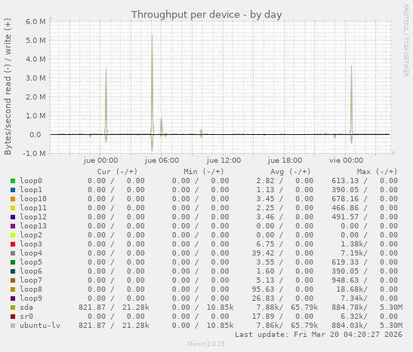Click the loop1 blue legend swatch
The width and height of the screenshot is (413, 352).
(x=13, y=190)
